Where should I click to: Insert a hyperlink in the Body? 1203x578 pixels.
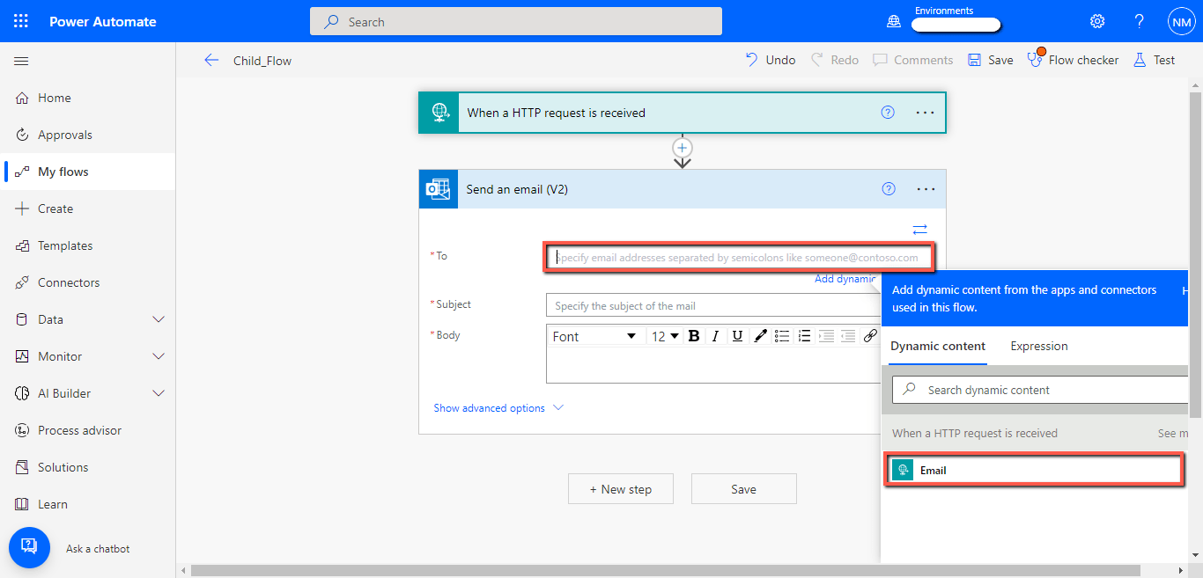point(870,336)
